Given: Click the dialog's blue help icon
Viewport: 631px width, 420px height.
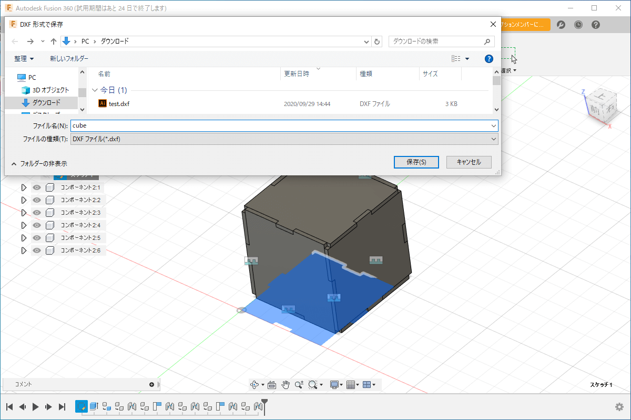Looking at the screenshot, I should pyautogui.click(x=488, y=59).
